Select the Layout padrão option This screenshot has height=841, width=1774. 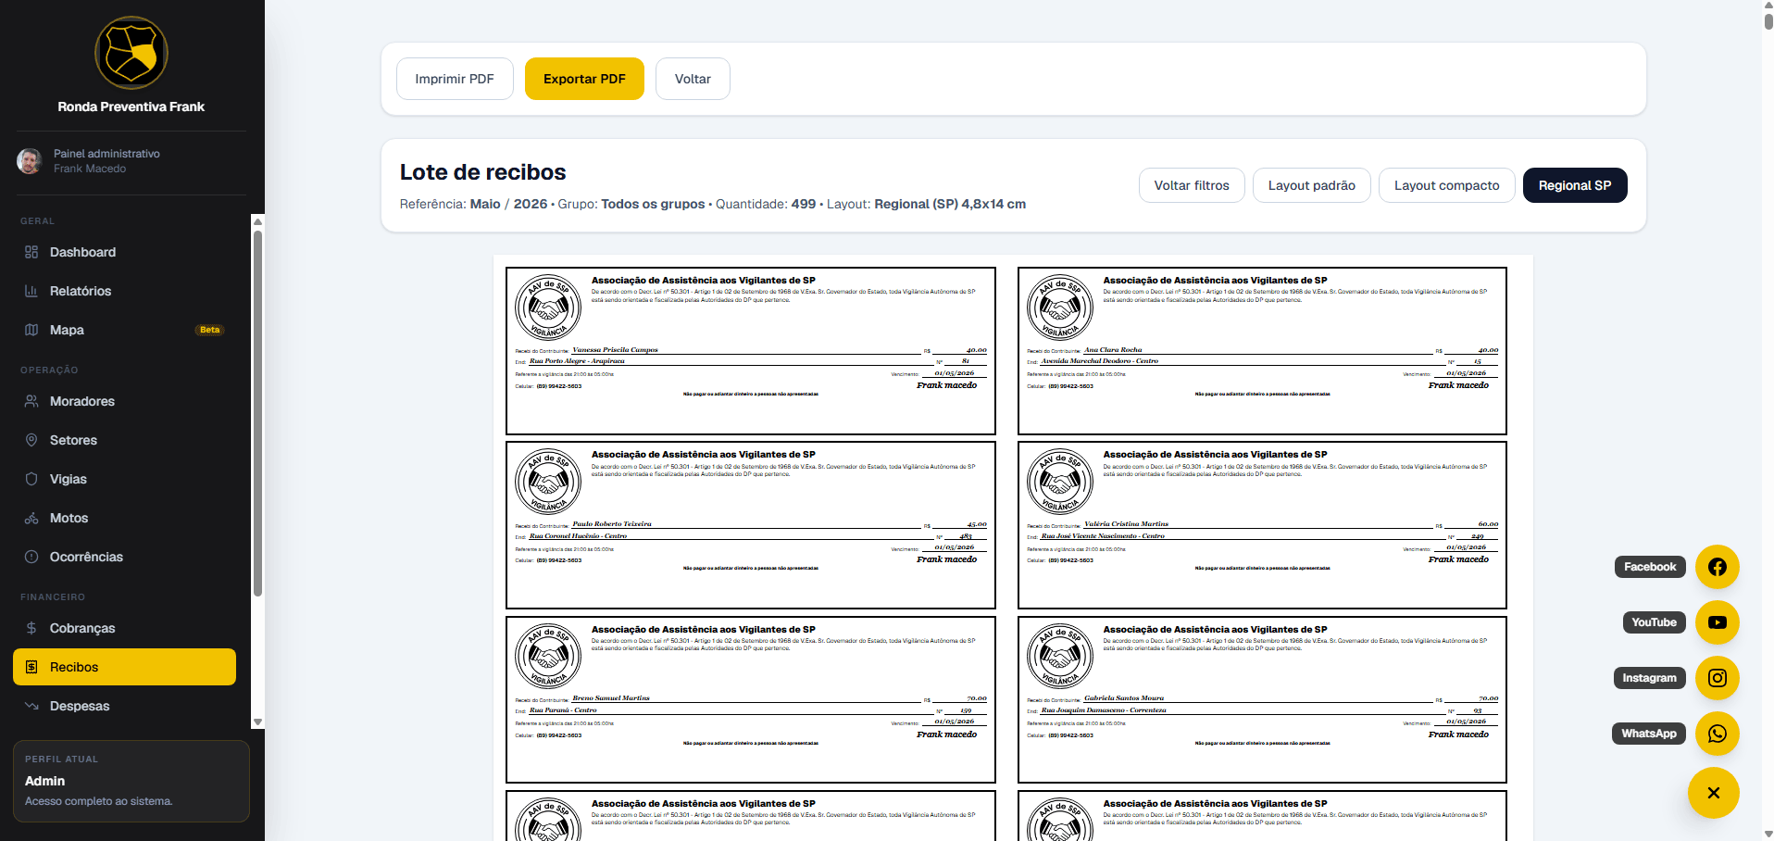coord(1311,185)
